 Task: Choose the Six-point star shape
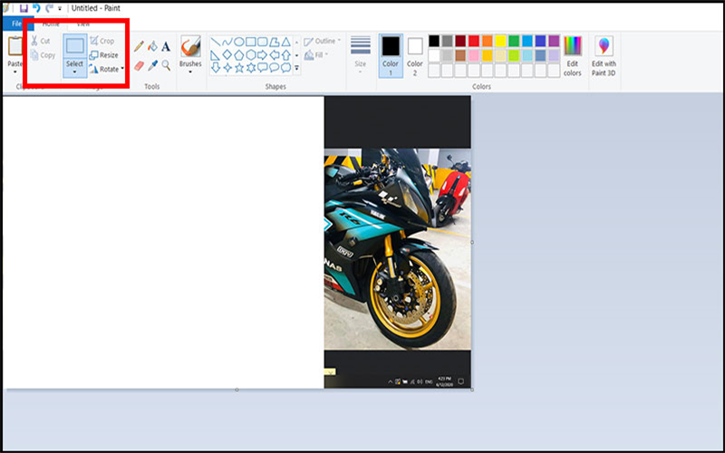pos(251,68)
